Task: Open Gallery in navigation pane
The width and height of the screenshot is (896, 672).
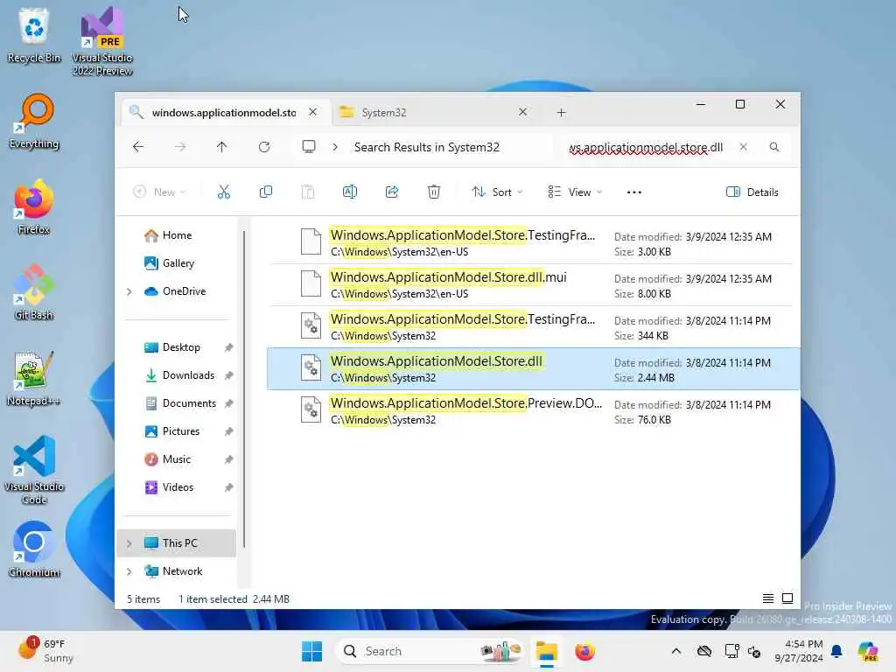Action: pyautogui.click(x=177, y=263)
